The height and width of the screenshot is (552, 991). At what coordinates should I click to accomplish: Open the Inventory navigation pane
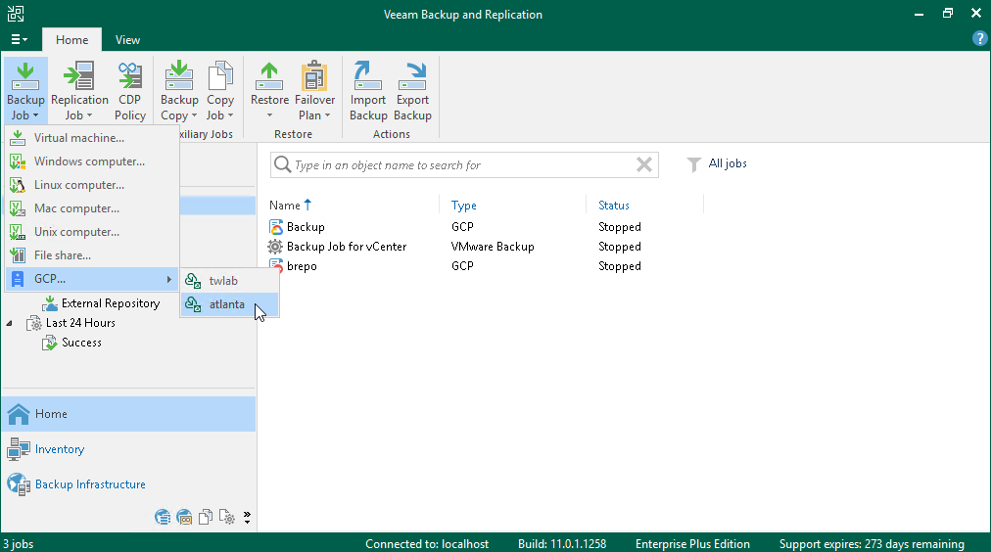(x=129, y=449)
